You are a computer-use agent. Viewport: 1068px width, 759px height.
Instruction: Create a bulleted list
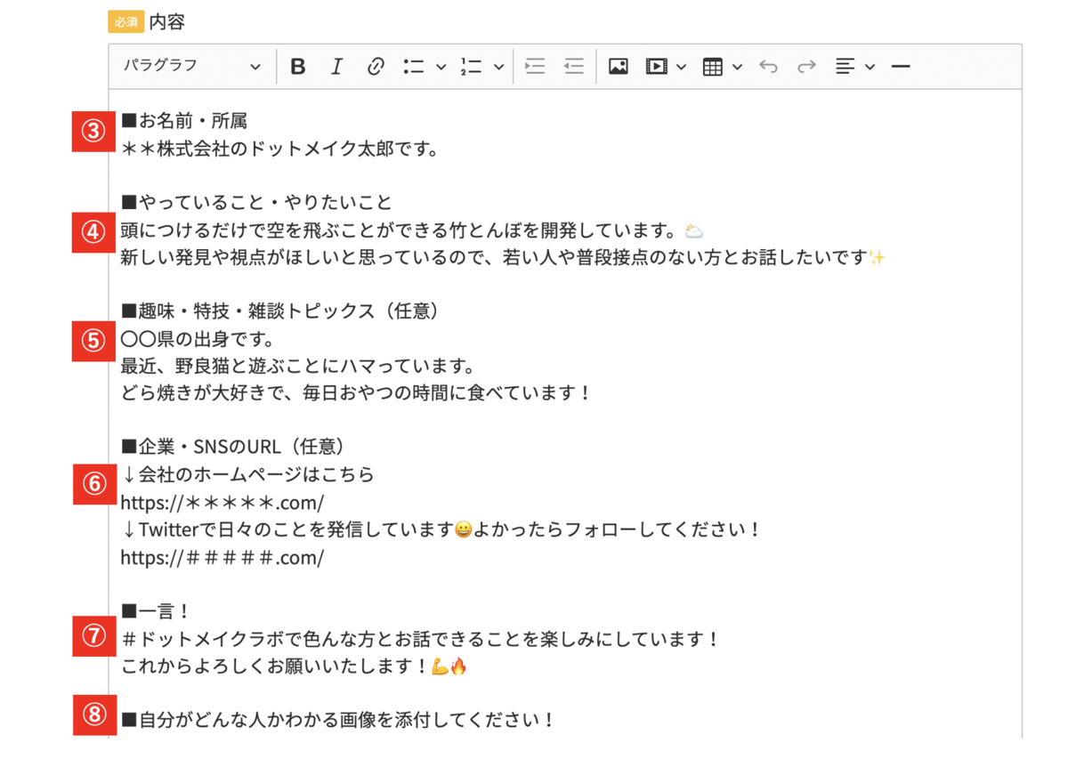pyautogui.click(x=413, y=67)
